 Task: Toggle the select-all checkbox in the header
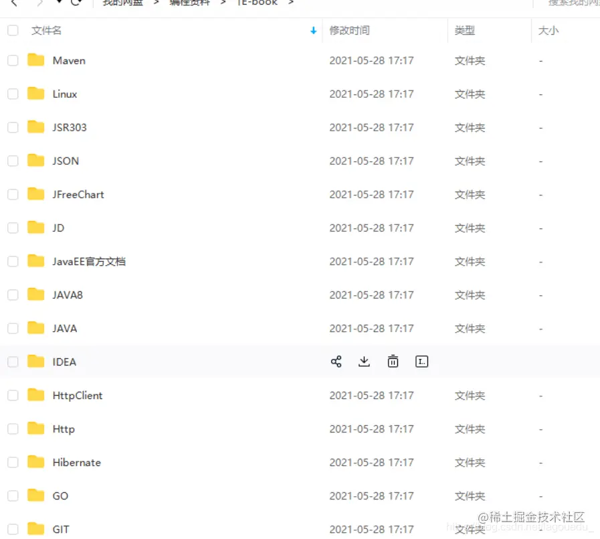(x=11, y=30)
